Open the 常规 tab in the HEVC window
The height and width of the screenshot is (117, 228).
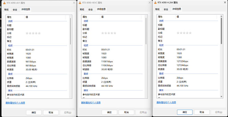82,10
